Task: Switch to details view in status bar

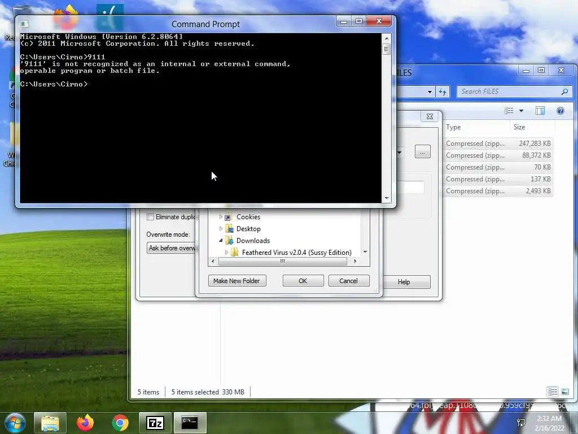Action: coord(553,392)
